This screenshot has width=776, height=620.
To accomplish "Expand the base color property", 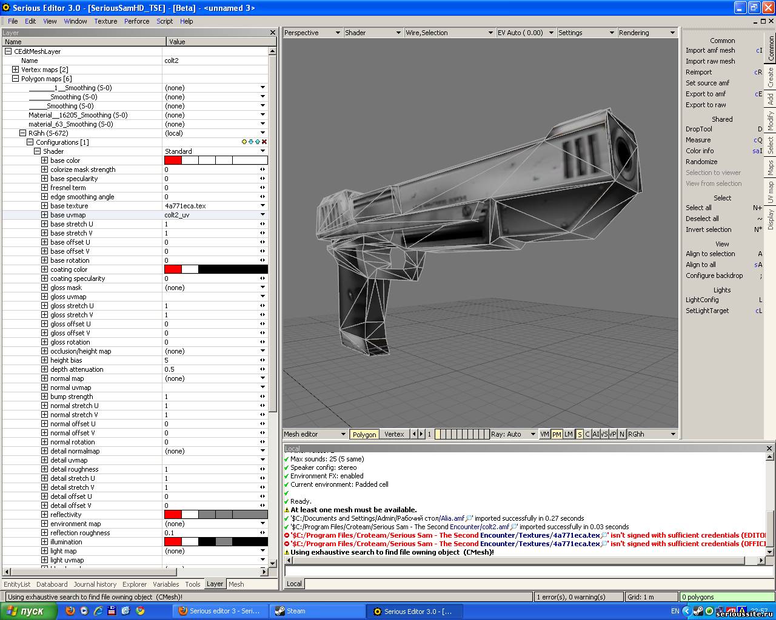I will (44, 160).
